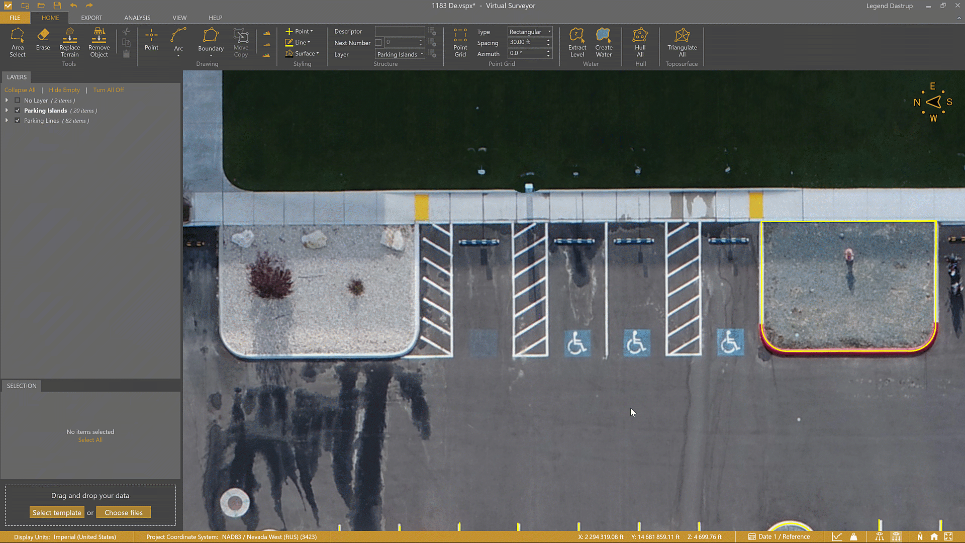Open the EXPORT ribbon tab
This screenshot has height=543, width=965.
pos(91,18)
